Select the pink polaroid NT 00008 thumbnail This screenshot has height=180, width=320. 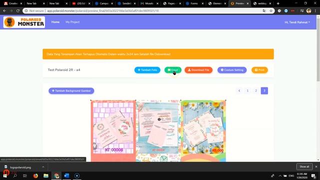(x=113, y=131)
